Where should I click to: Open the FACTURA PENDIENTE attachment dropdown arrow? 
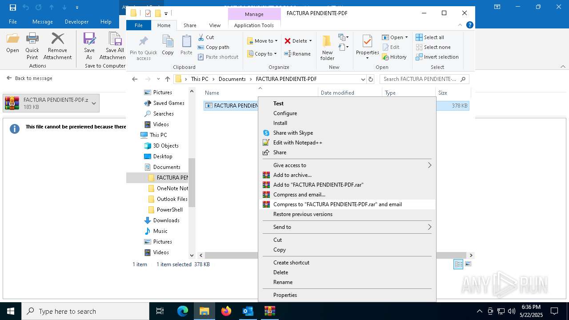pyautogui.click(x=94, y=103)
